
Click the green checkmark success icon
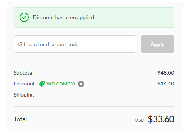24,17
